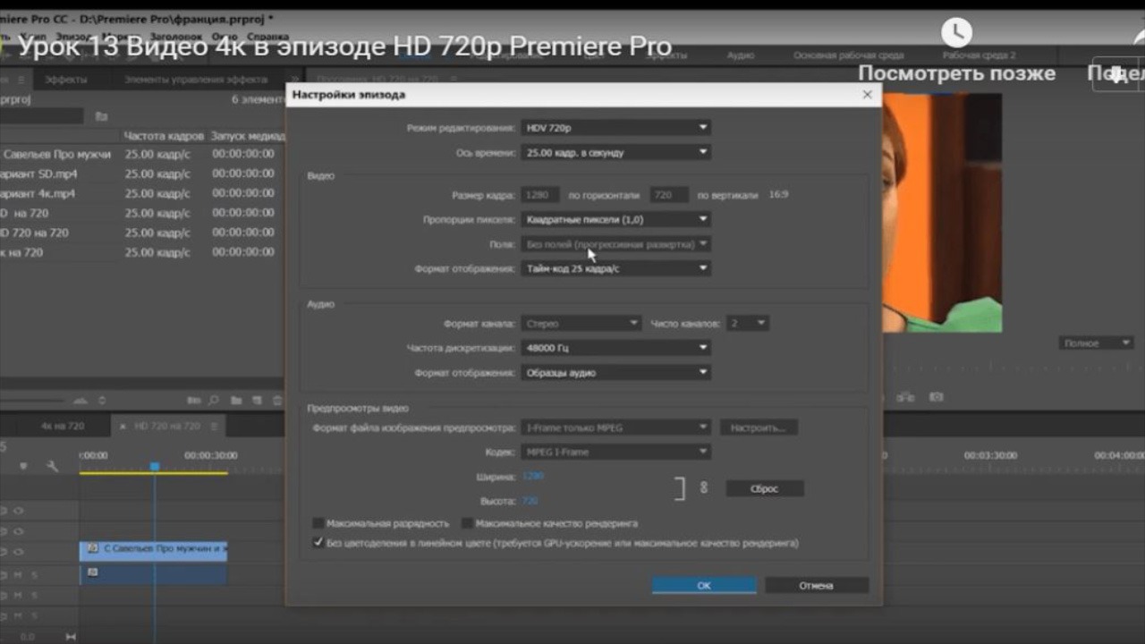Open Ось времени dropdown
The image size is (1145, 644).
[x=615, y=153]
